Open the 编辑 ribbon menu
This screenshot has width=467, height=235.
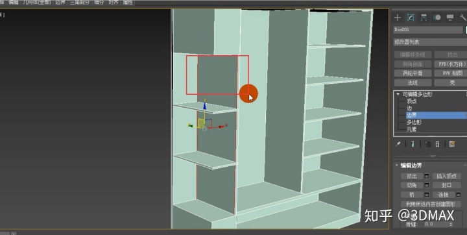14,3
